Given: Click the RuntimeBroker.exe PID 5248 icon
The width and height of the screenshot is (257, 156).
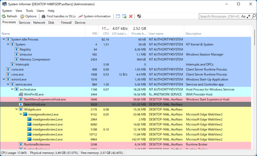Looking at the screenshot, I should tap(21, 144).
